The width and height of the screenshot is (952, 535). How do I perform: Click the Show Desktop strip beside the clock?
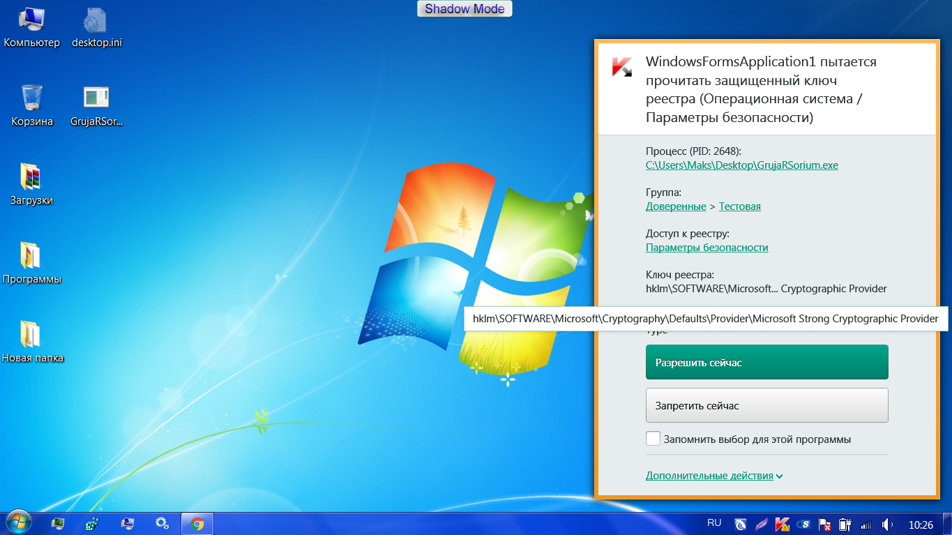947,523
